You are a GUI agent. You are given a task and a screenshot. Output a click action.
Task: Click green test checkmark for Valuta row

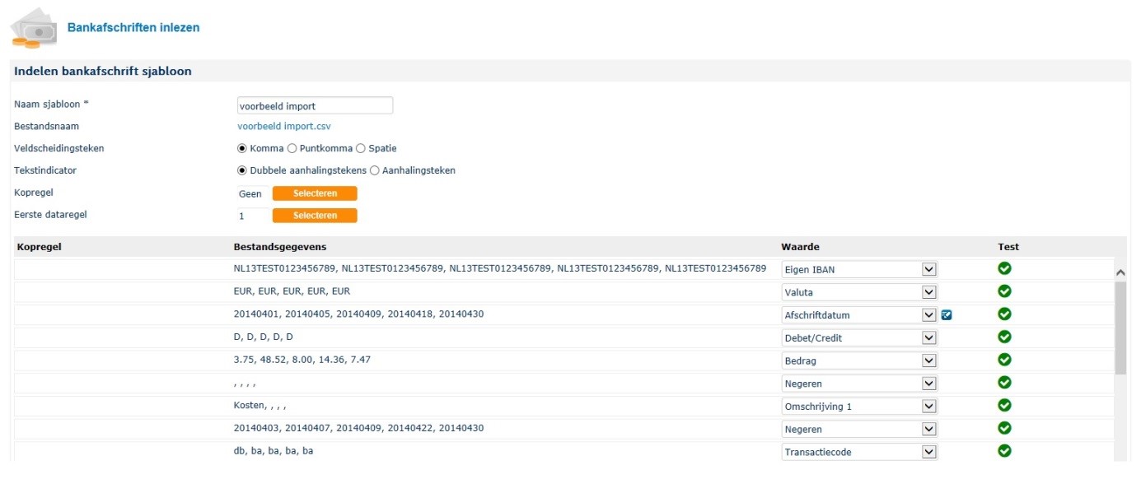[1004, 291]
